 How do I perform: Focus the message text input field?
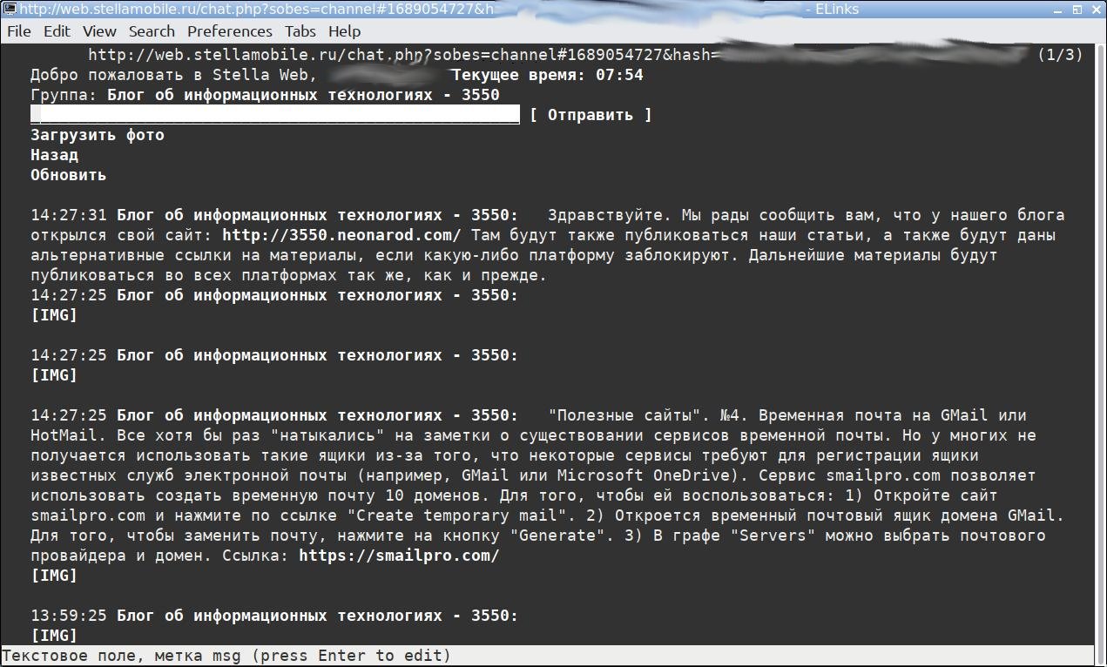pyautogui.click(x=274, y=115)
